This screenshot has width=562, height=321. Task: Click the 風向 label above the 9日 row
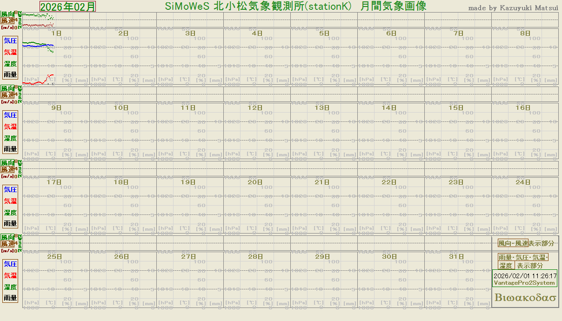[x=7, y=88]
